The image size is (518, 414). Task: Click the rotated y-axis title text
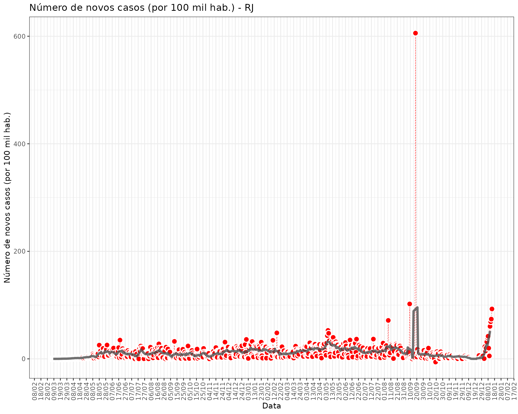coord(7,198)
